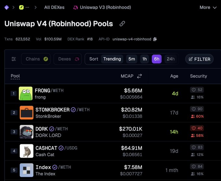Expand the More dropdown
The height and width of the screenshot is (181, 221).
click(x=208, y=7)
